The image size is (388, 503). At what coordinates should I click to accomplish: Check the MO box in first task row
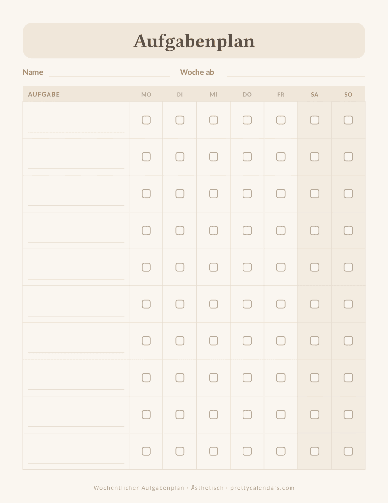[x=146, y=120]
